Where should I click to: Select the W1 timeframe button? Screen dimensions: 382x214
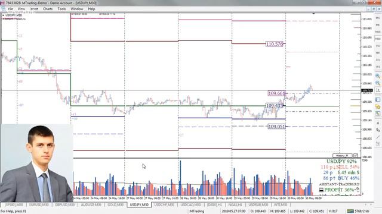[x=378, y=67]
